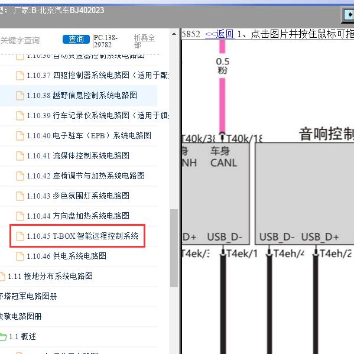354x354 pixels.
Task: Click the green folder icon for 1.1 概述
Action: pos(3,337)
